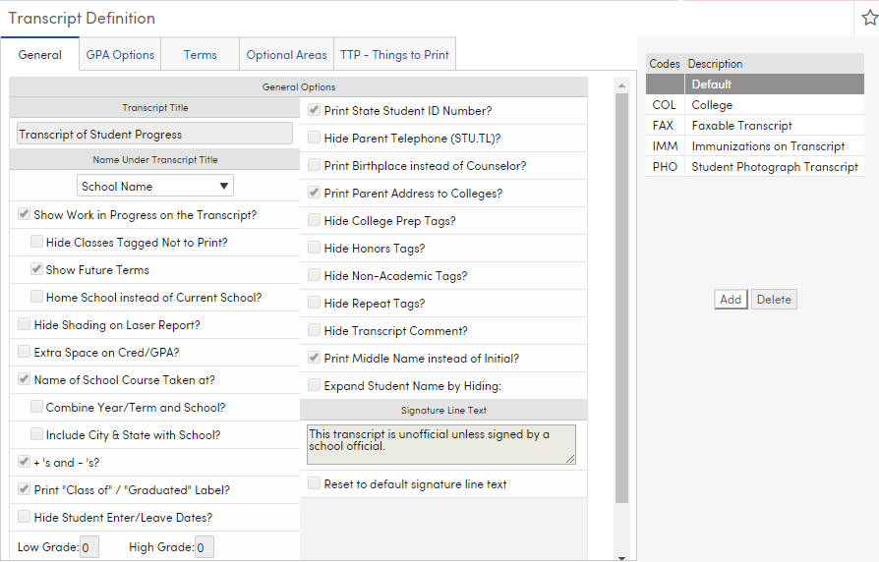
Task: Uncheck Print State Student ID Number
Action: [x=314, y=110]
